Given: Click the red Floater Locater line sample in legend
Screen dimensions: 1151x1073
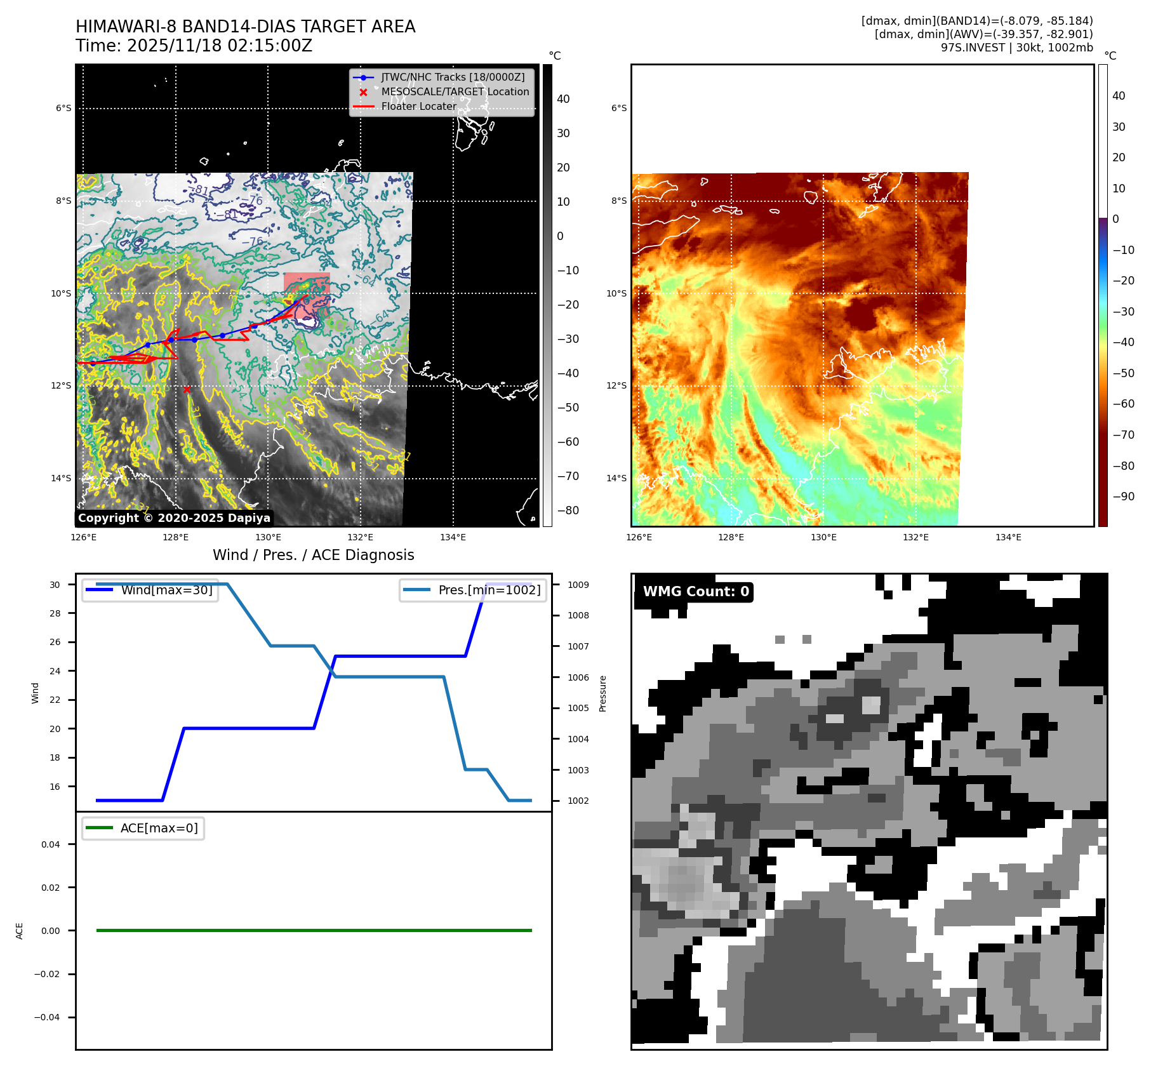Looking at the screenshot, I should point(363,107).
